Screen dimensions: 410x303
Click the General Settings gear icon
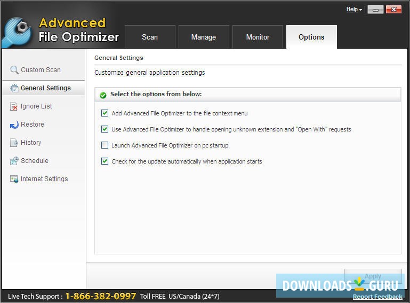[14, 88]
